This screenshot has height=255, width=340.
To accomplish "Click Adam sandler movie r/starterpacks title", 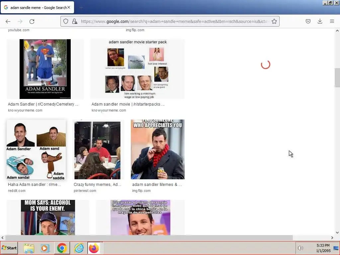I will (x=128, y=104).
